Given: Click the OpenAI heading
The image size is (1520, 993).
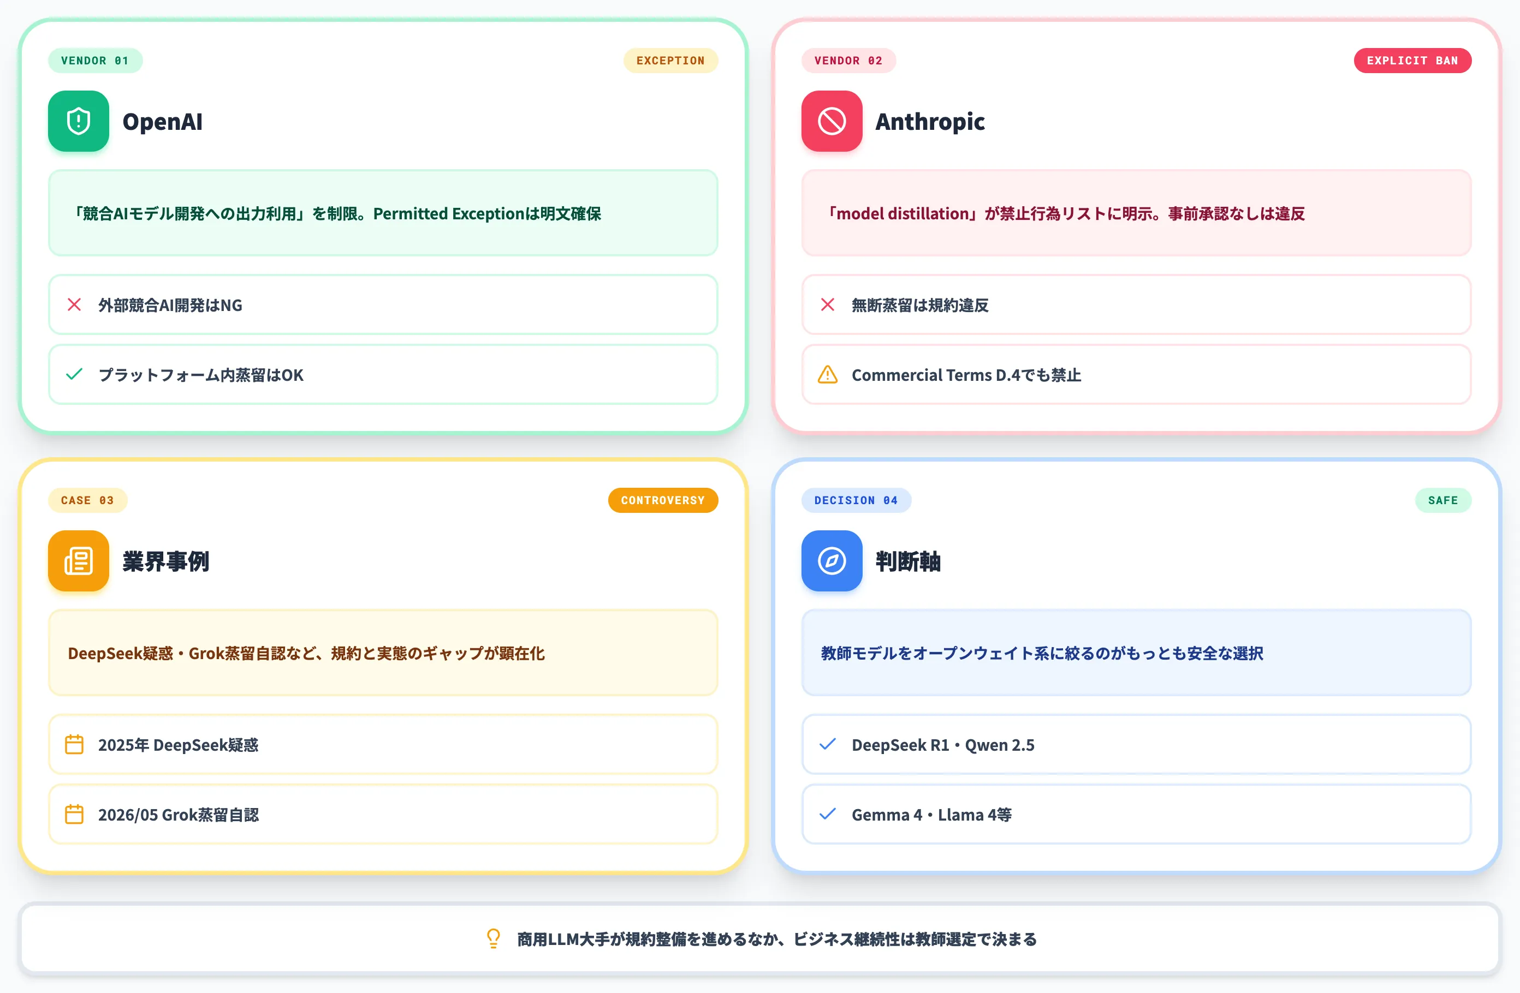Looking at the screenshot, I should (162, 121).
